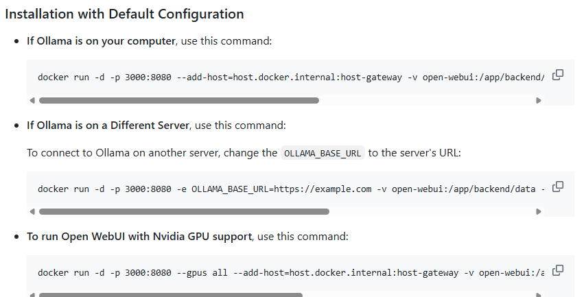Click the first code block's horizontal scrollbar thumb
Screen dimensions: 584x297
click(x=178, y=100)
